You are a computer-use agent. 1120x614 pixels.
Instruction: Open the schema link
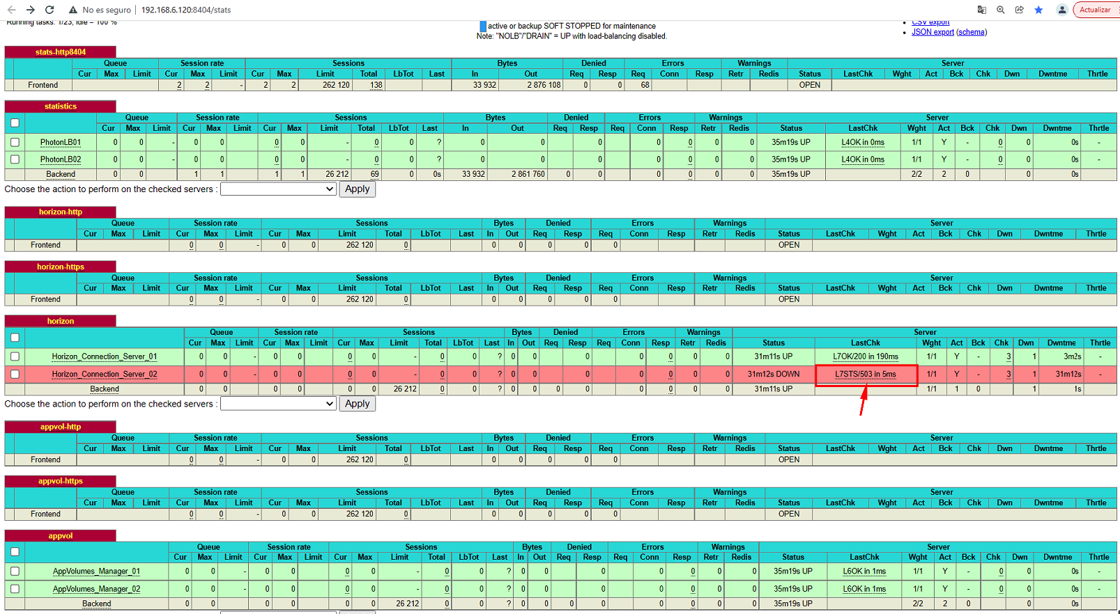[972, 32]
